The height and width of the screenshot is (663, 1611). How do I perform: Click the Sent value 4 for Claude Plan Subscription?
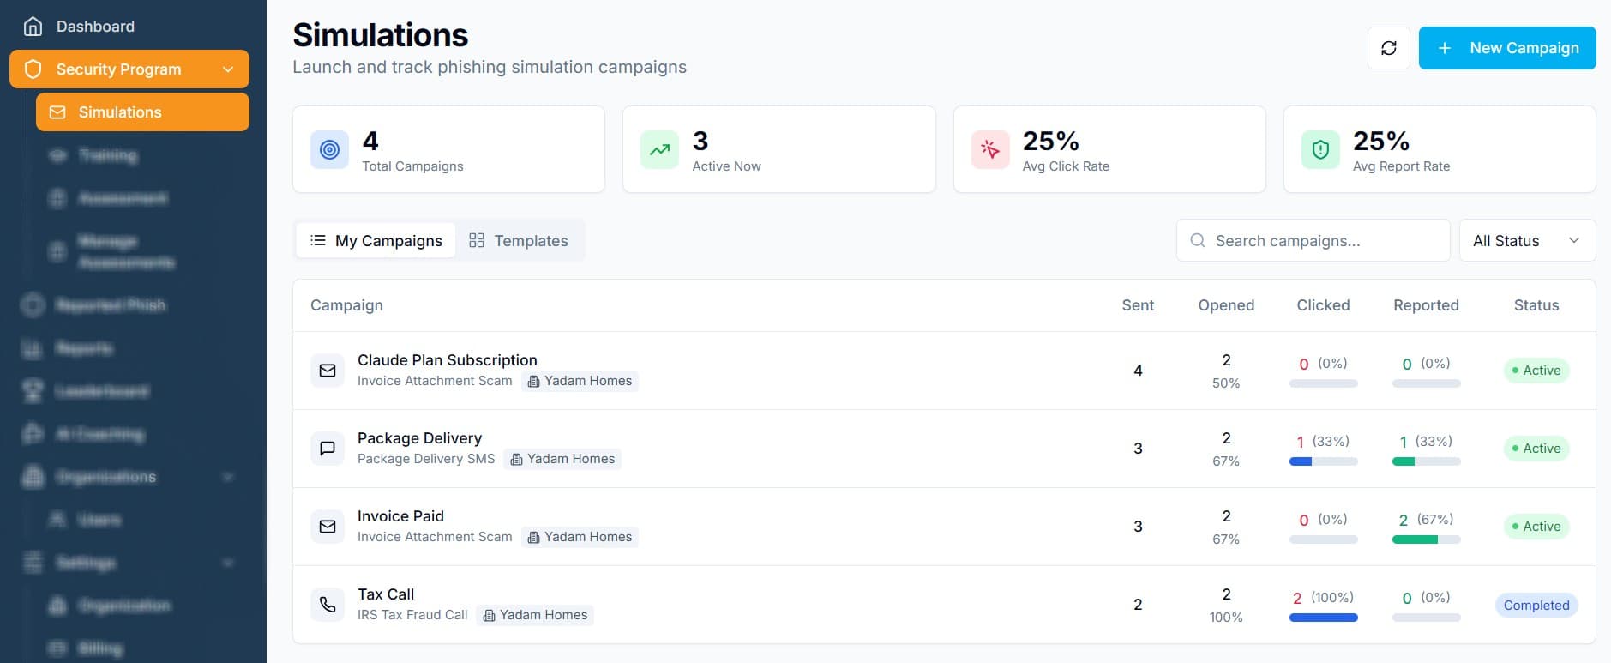pos(1138,371)
